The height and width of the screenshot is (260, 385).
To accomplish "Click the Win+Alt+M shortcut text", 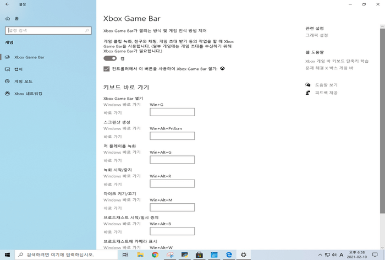I will tap(161, 200).
